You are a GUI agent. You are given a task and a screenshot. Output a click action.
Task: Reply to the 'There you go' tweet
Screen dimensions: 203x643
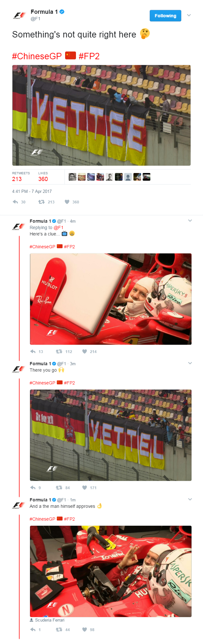(33, 488)
